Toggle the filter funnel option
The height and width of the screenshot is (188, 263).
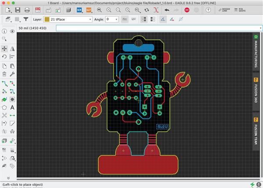tap(26, 19)
